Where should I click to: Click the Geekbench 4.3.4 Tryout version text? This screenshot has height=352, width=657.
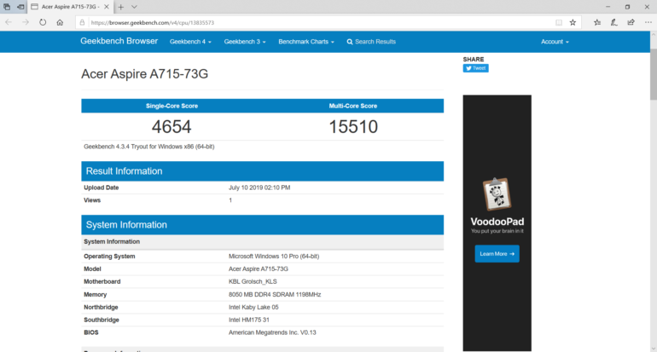pos(149,147)
